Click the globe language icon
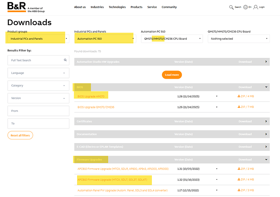This screenshot has width=280, height=197. tap(246, 7)
